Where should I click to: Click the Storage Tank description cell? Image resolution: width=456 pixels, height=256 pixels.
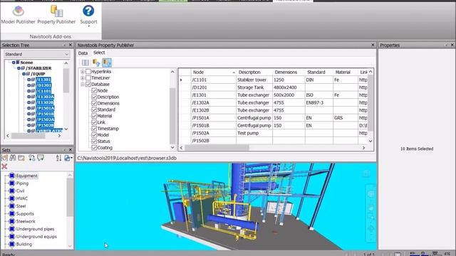[x=254, y=87]
